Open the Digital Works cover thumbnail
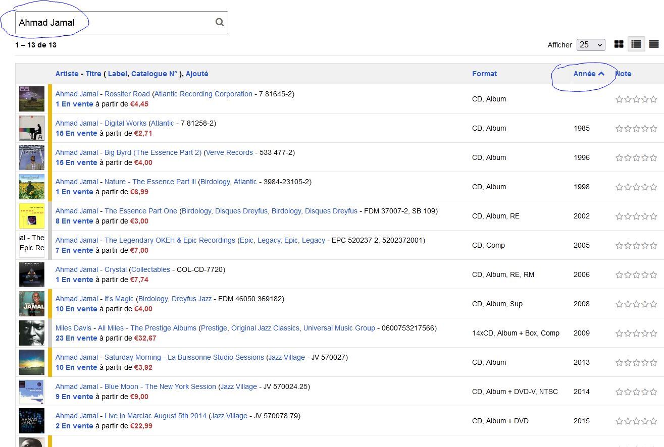 pyautogui.click(x=32, y=128)
